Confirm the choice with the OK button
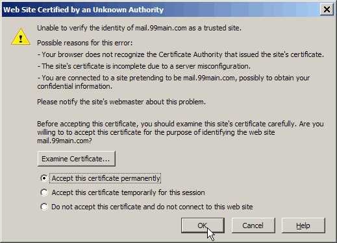 click(x=203, y=226)
